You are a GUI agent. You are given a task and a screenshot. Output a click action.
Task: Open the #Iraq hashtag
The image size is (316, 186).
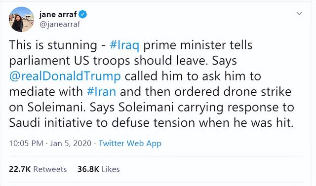point(124,45)
